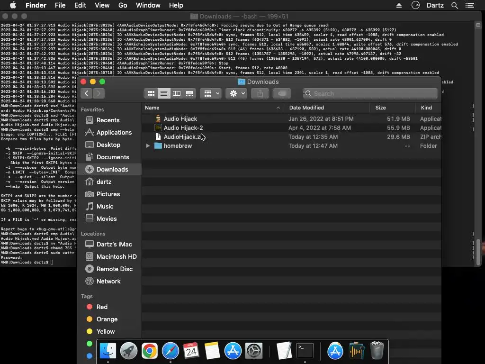The width and height of the screenshot is (485, 364).
Task: Sort files by Size column
Action: pyautogui.click(x=393, y=108)
